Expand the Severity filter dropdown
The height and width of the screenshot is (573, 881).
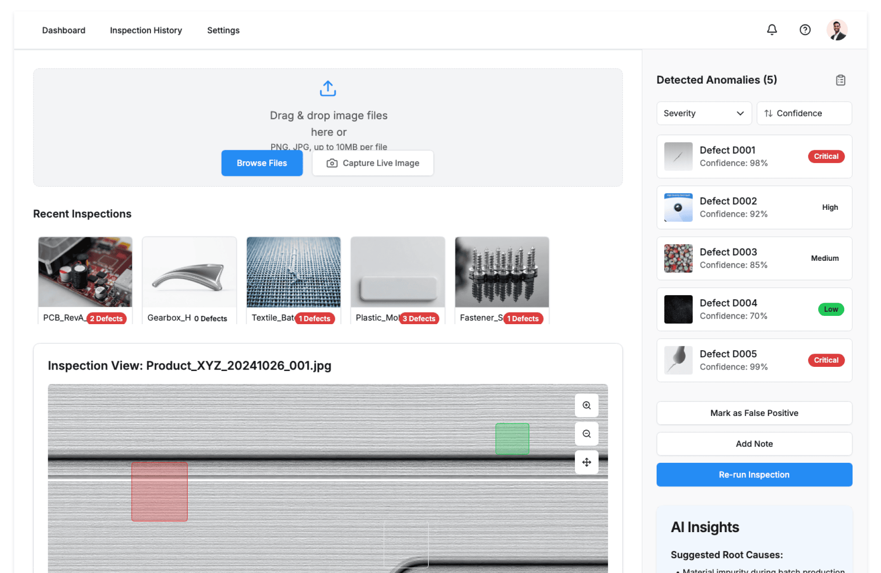coord(704,113)
